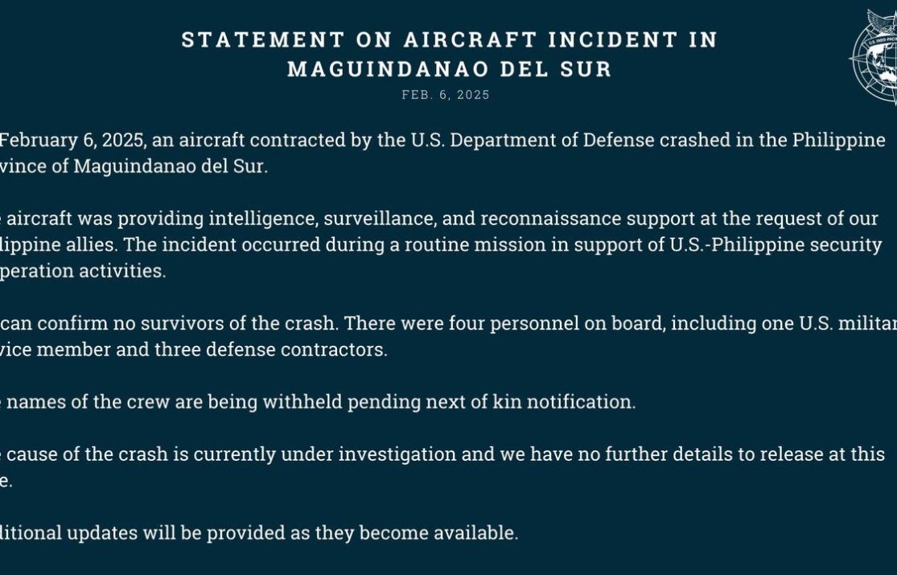Click the "FEB. 6, 2025" date subtitle

click(446, 95)
